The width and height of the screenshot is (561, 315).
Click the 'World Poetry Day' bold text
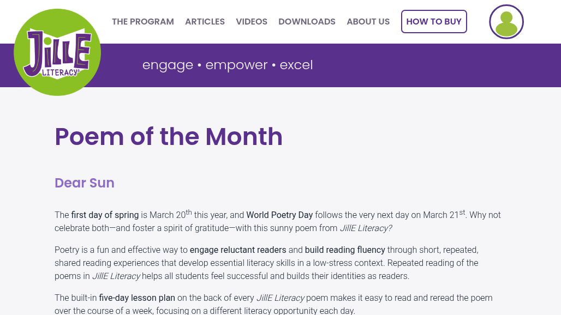tap(279, 215)
